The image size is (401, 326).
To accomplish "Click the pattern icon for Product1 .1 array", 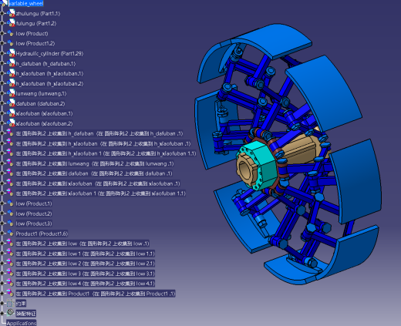I will (10, 293).
